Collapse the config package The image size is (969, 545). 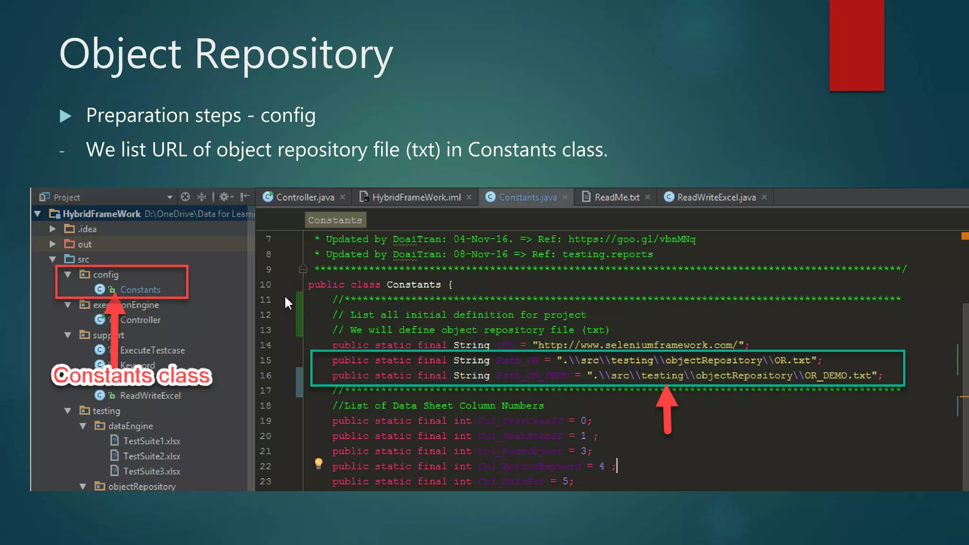pos(68,274)
